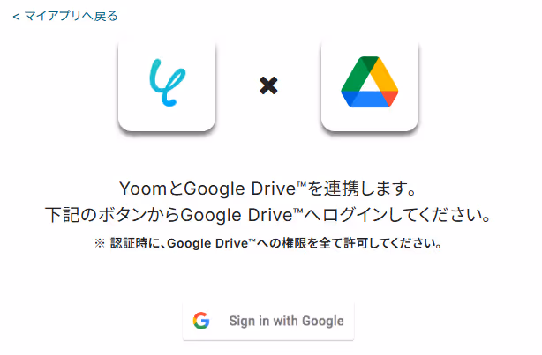The image size is (542, 355).
Task: Click the 'Sign in with Google' label text
Action: coord(286,321)
